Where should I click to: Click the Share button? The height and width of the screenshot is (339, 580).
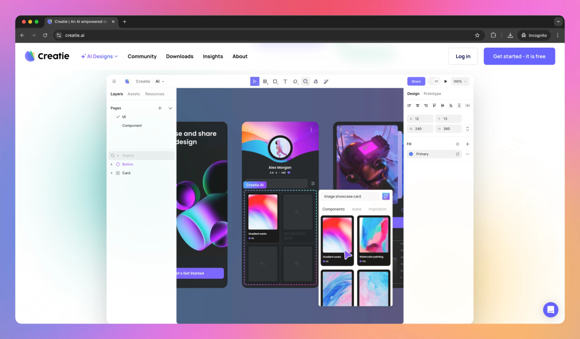[x=416, y=81]
